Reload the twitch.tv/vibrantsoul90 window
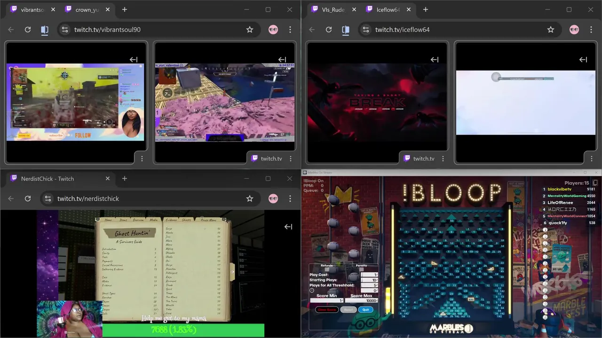602x338 pixels. point(28,30)
